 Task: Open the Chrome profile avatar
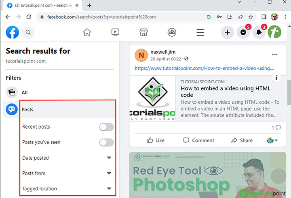click(274, 17)
